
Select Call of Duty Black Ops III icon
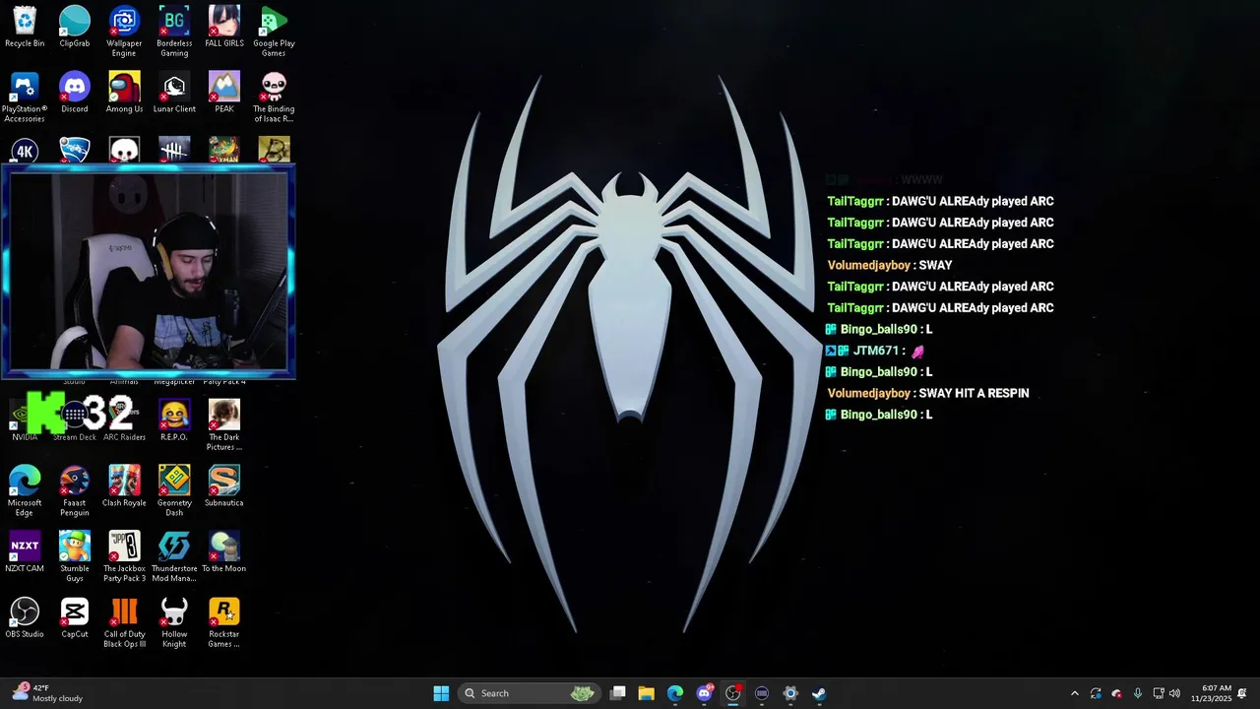(x=124, y=622)
